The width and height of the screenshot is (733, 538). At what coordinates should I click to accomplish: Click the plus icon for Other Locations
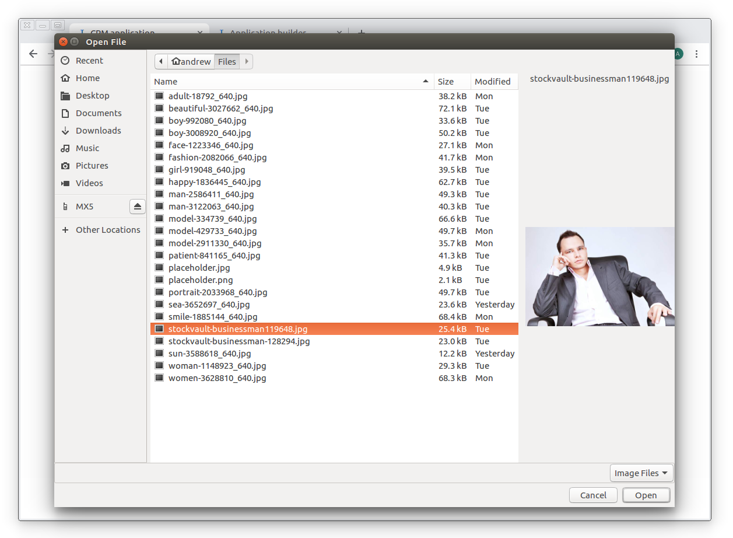coord(65,230)
